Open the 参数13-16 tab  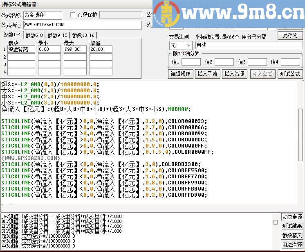pos(83,35)
